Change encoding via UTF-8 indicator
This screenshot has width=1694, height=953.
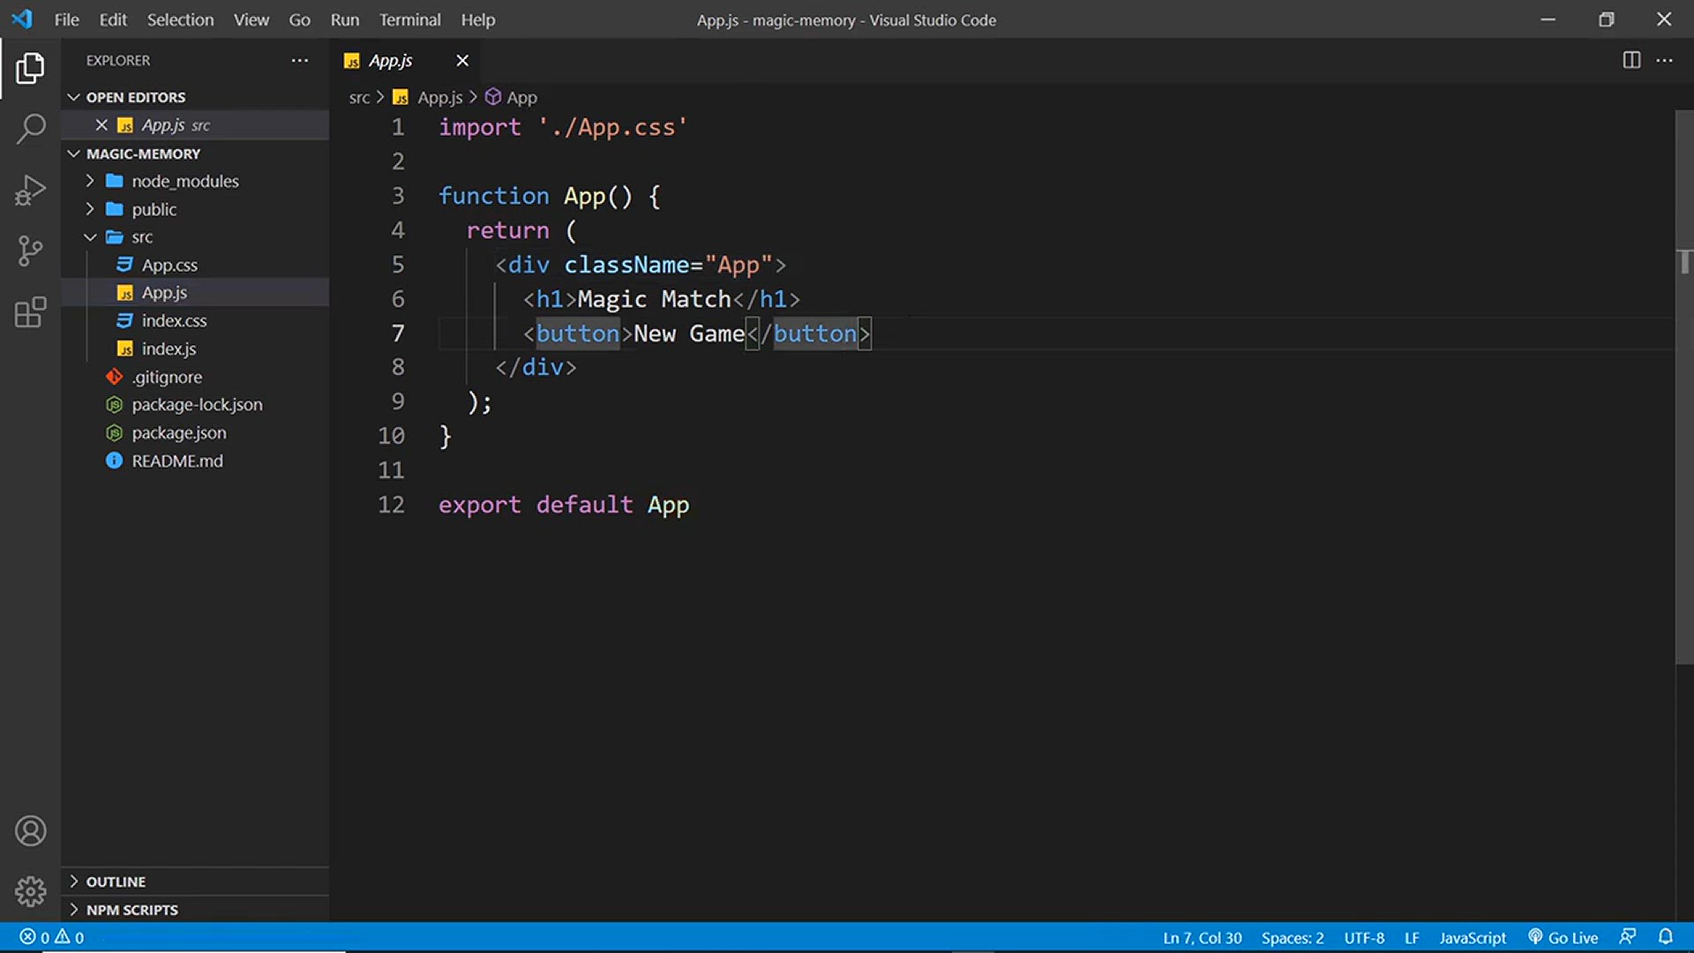[x=1364, y=937]
